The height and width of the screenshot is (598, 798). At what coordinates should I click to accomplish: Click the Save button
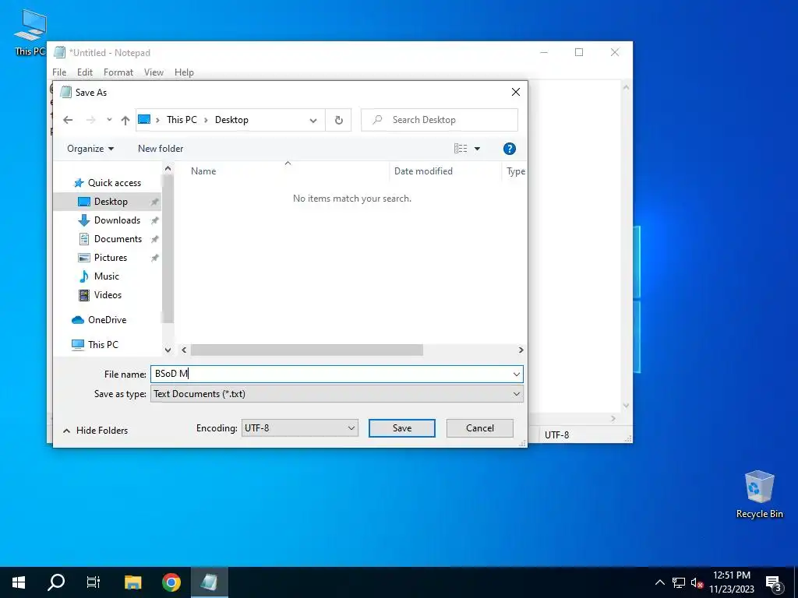click(x=402, y=428)
